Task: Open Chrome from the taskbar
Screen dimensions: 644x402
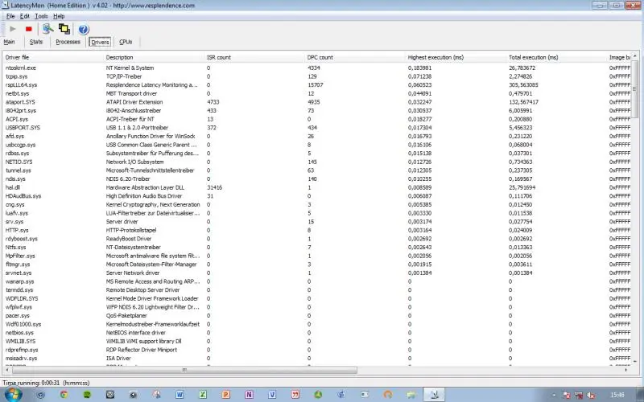Action: click(x=64, y=395)
